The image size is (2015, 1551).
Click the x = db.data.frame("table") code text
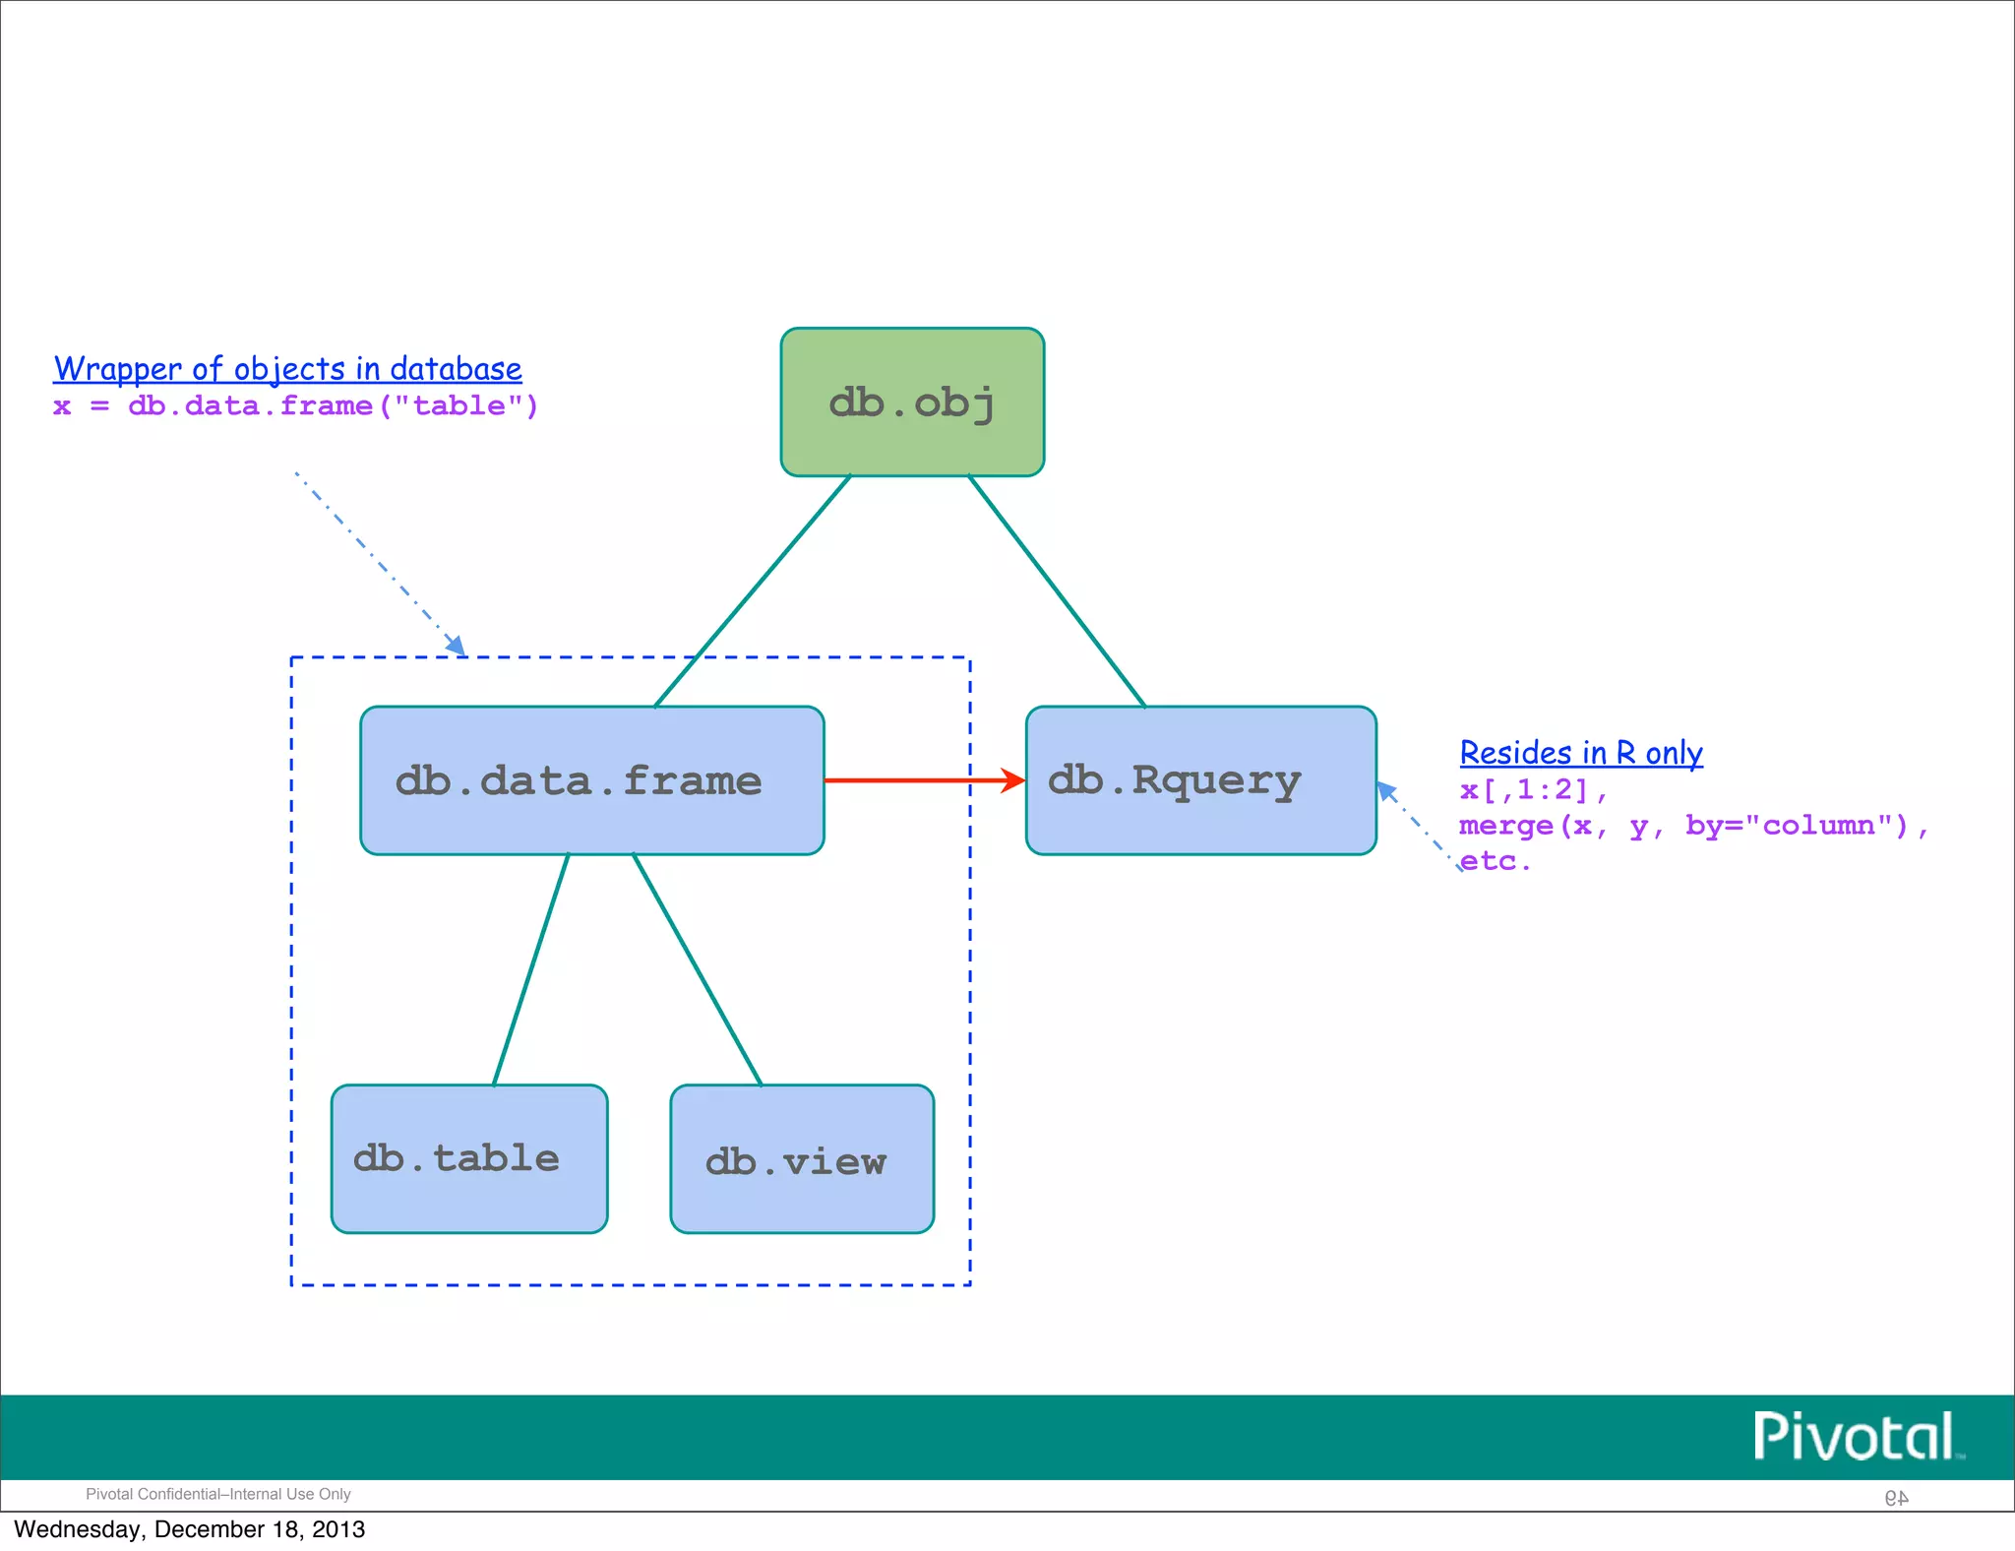pyautogui.click(x=295, y=406)
